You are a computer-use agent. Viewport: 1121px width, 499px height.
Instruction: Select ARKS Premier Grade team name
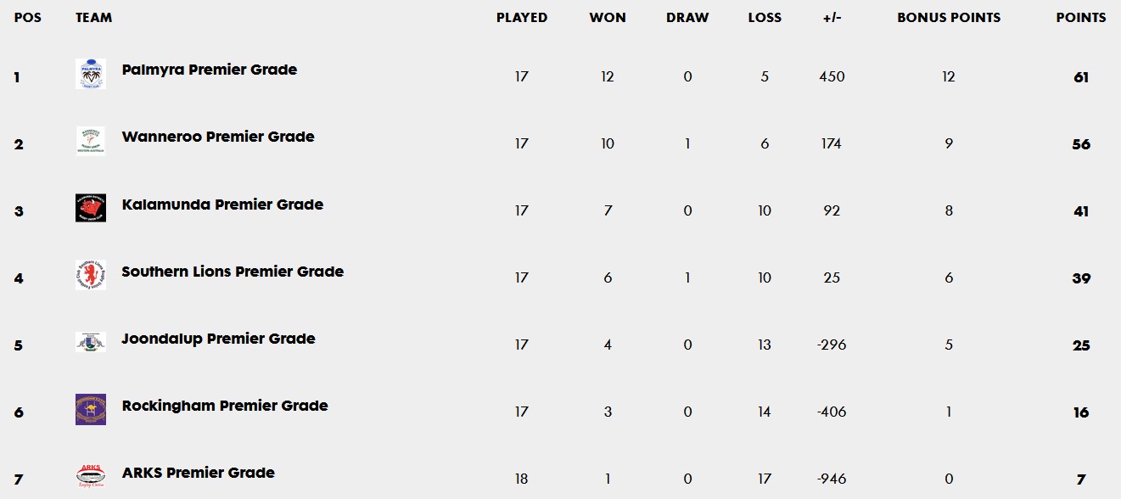[199, 473]
